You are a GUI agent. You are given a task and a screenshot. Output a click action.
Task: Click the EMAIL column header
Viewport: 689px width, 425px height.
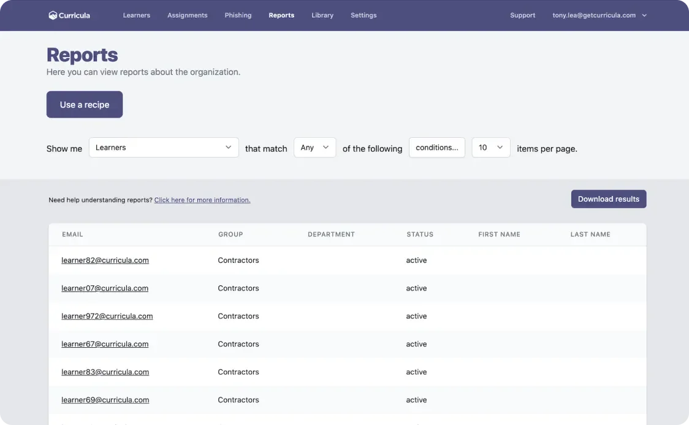coord(72,235)
